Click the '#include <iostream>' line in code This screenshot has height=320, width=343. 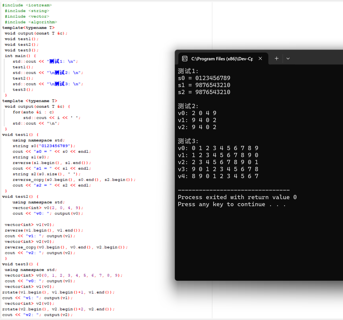27,5
